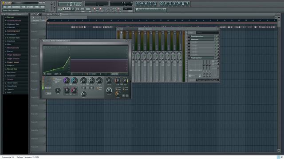Expand the Packs folder
The image size is (284, 159).
pos(10,51)
